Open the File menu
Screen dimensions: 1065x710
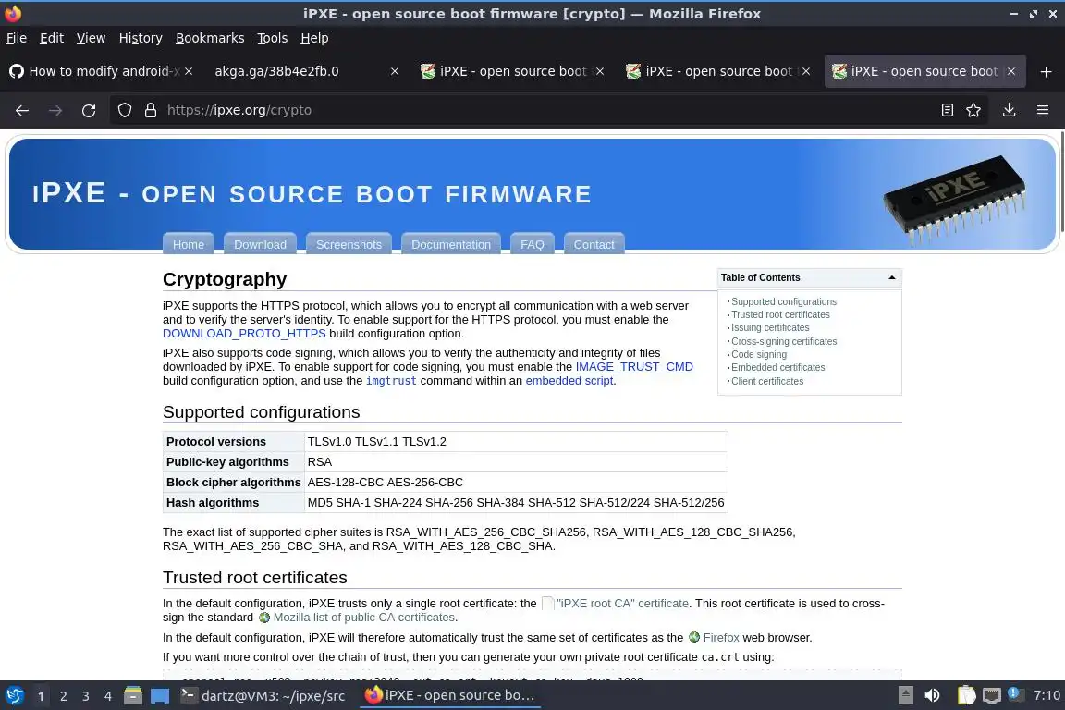17,38
